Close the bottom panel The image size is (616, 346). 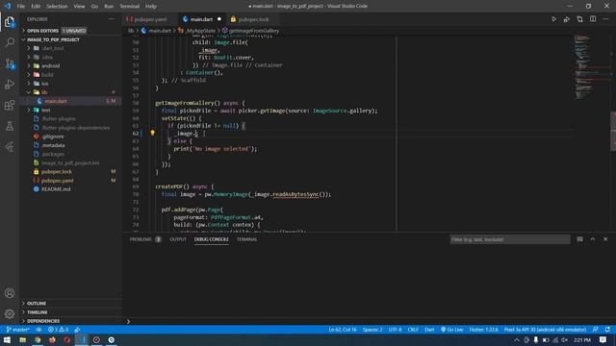(605, 239)
